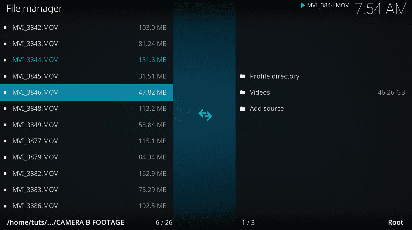The width and height of the screenshot is (412, 230).
Task: Click the square marker beside MVI_3886.MOV
Action: 5,206
